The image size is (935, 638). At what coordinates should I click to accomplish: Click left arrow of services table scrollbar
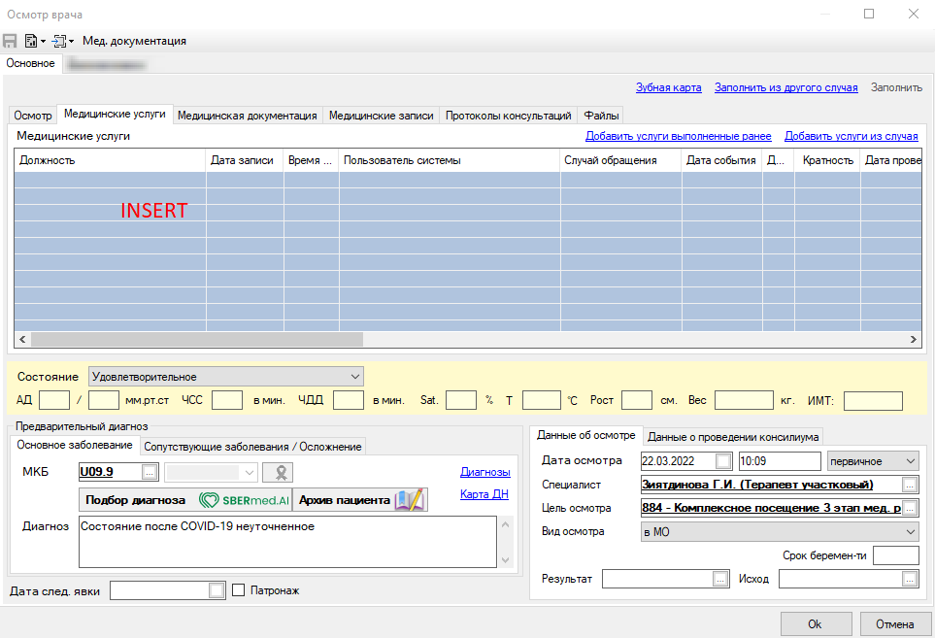[x=22, y=339]
